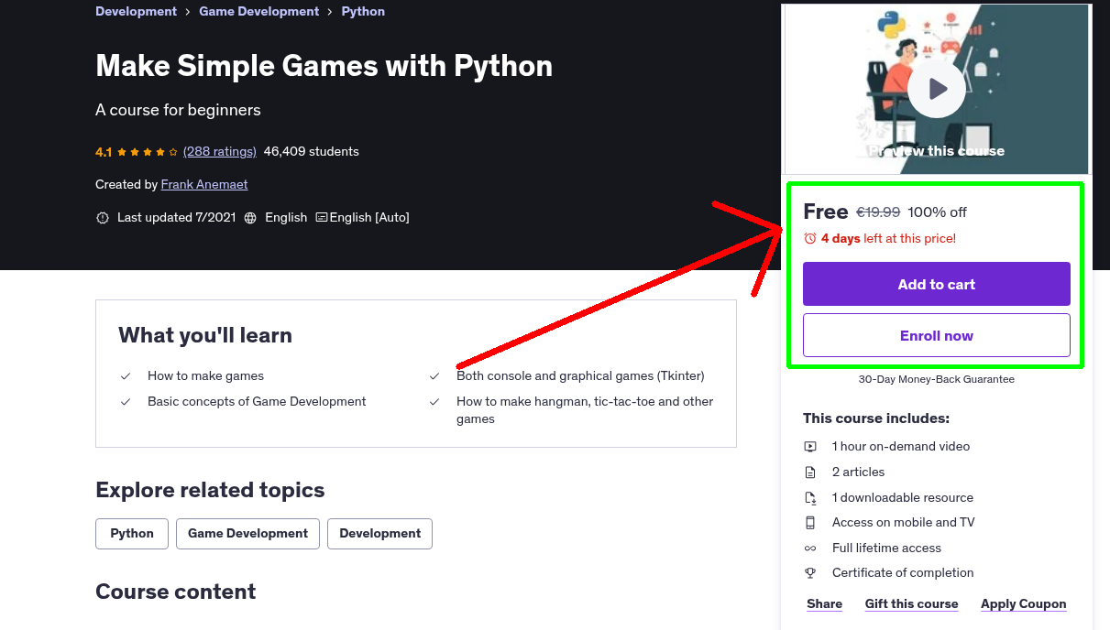Image resolution: width=1110 pixels, height=630 pixels.
Task: Click the 2 articles text
Action: click(x=859, y=472)
